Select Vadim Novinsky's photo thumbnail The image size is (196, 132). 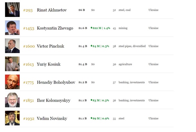tap(12, 118)
